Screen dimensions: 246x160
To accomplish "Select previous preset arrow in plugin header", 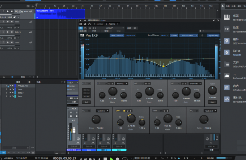I will pyautogui.click(x=93, y=28).
